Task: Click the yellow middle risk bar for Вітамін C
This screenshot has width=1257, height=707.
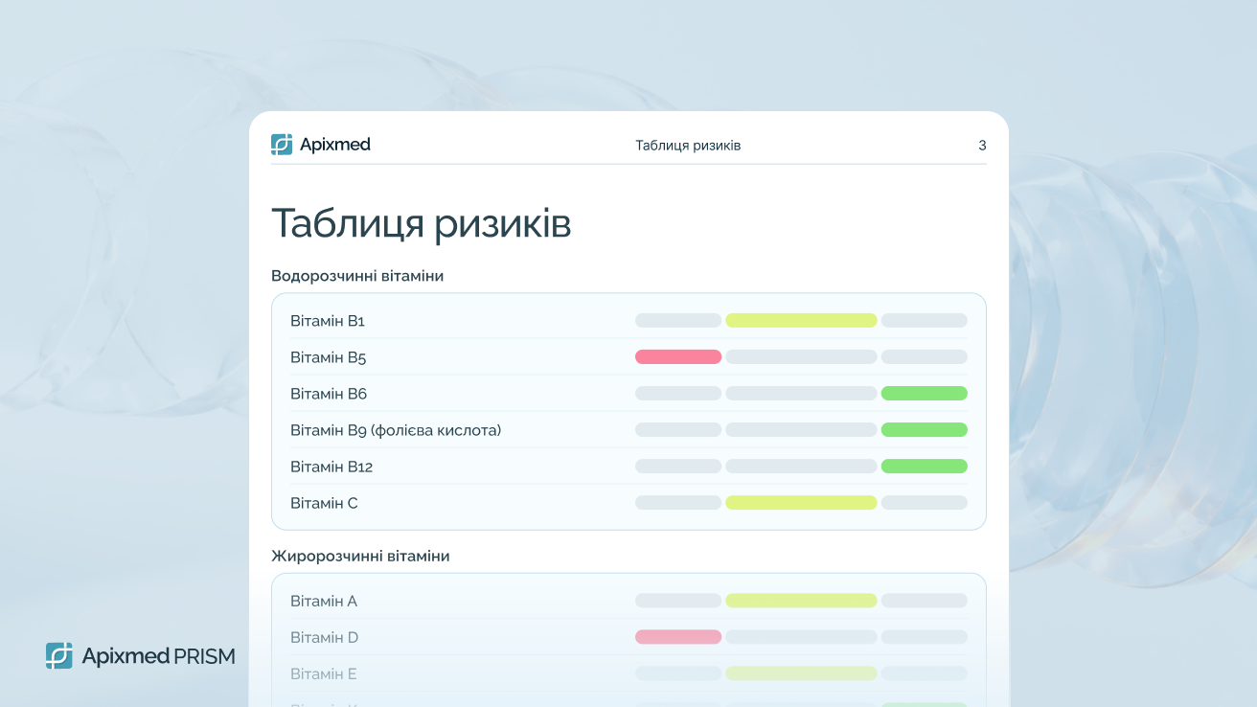Action: tap(801, 503)
